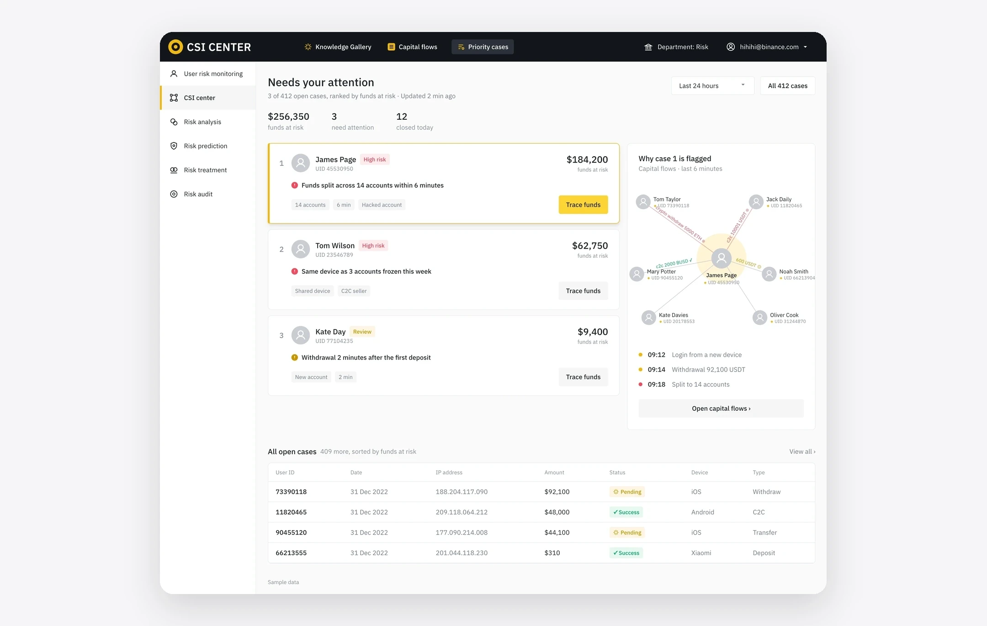Click the Risk audit target icon
This screenshot has width=987, height=626.
point(174,194)
